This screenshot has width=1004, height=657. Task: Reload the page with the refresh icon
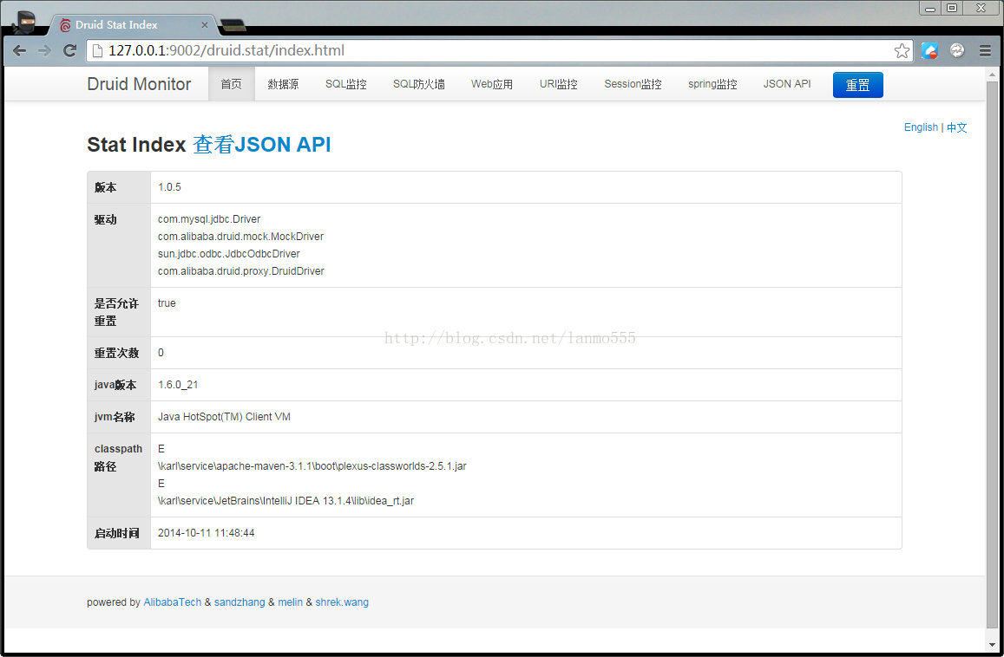click(x=69, y=50)
